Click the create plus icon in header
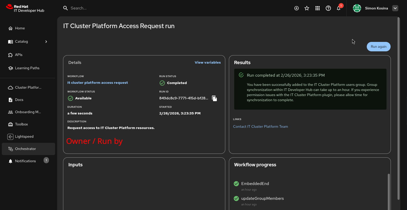 coord(297,8)
